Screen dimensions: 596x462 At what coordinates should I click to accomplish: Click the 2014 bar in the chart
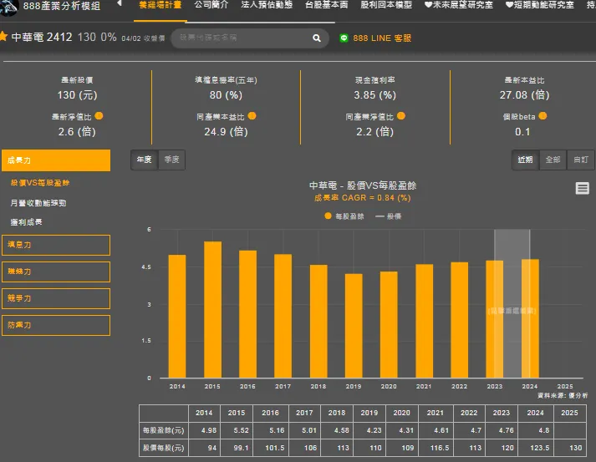click(x=177, y=316)
